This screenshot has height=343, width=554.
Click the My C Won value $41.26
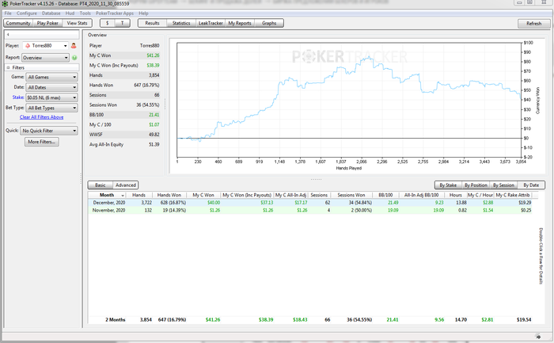pos(153,55)
